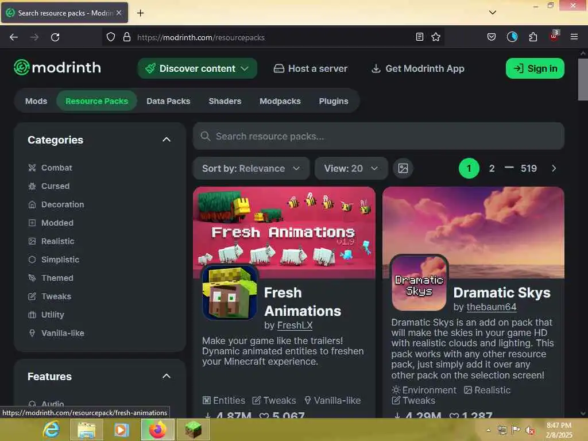
Task: Click the Firefox account profile icon
Action: [x=512, y=37]
